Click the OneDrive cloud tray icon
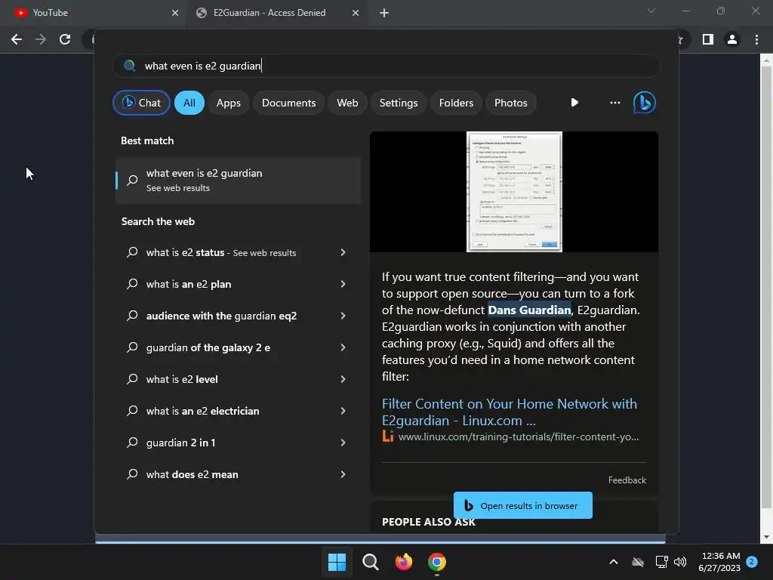 [638, 562]
